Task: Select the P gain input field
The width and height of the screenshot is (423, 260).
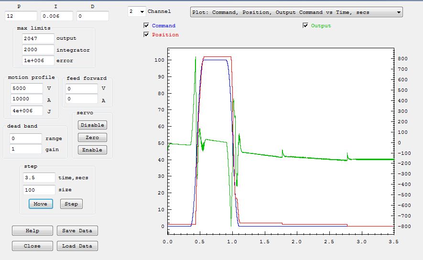Action: point(21,16)
